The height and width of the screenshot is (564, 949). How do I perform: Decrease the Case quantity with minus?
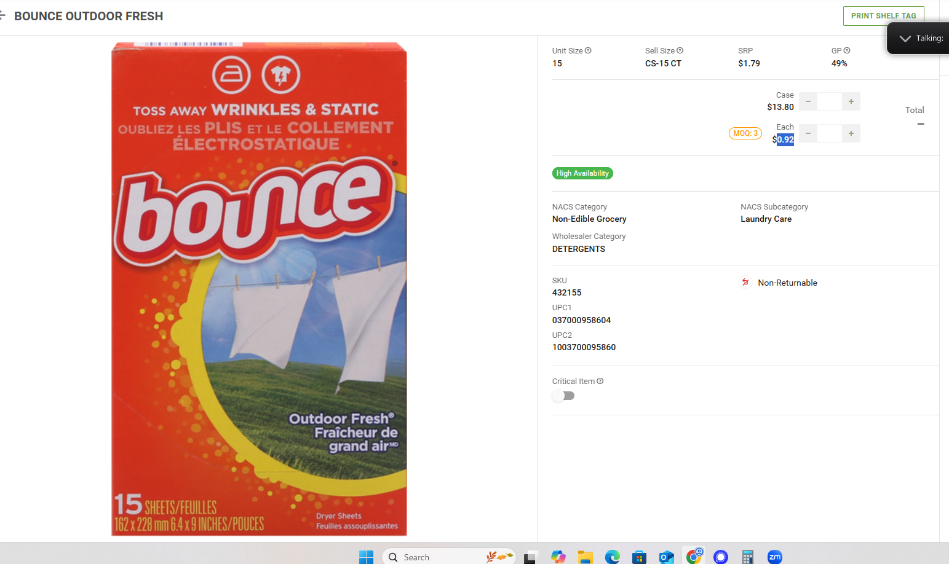[808, 101]
